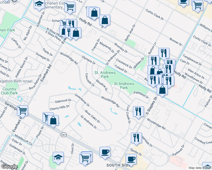Viewport: 212px width, 170px height.
Task: Open the grocery cart marker at Saratoga and Everhart
Action: coord(23,111)
